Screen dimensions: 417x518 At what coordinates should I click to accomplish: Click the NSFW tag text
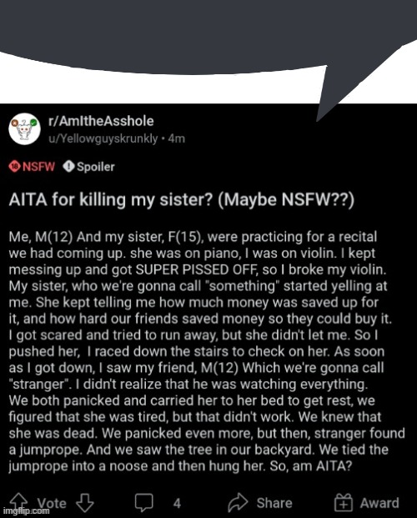coord(38,167)
